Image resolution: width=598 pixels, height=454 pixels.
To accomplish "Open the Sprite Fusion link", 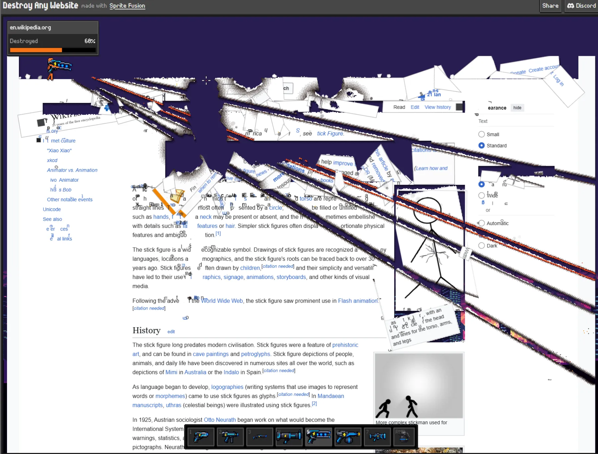I will point(127,6).
